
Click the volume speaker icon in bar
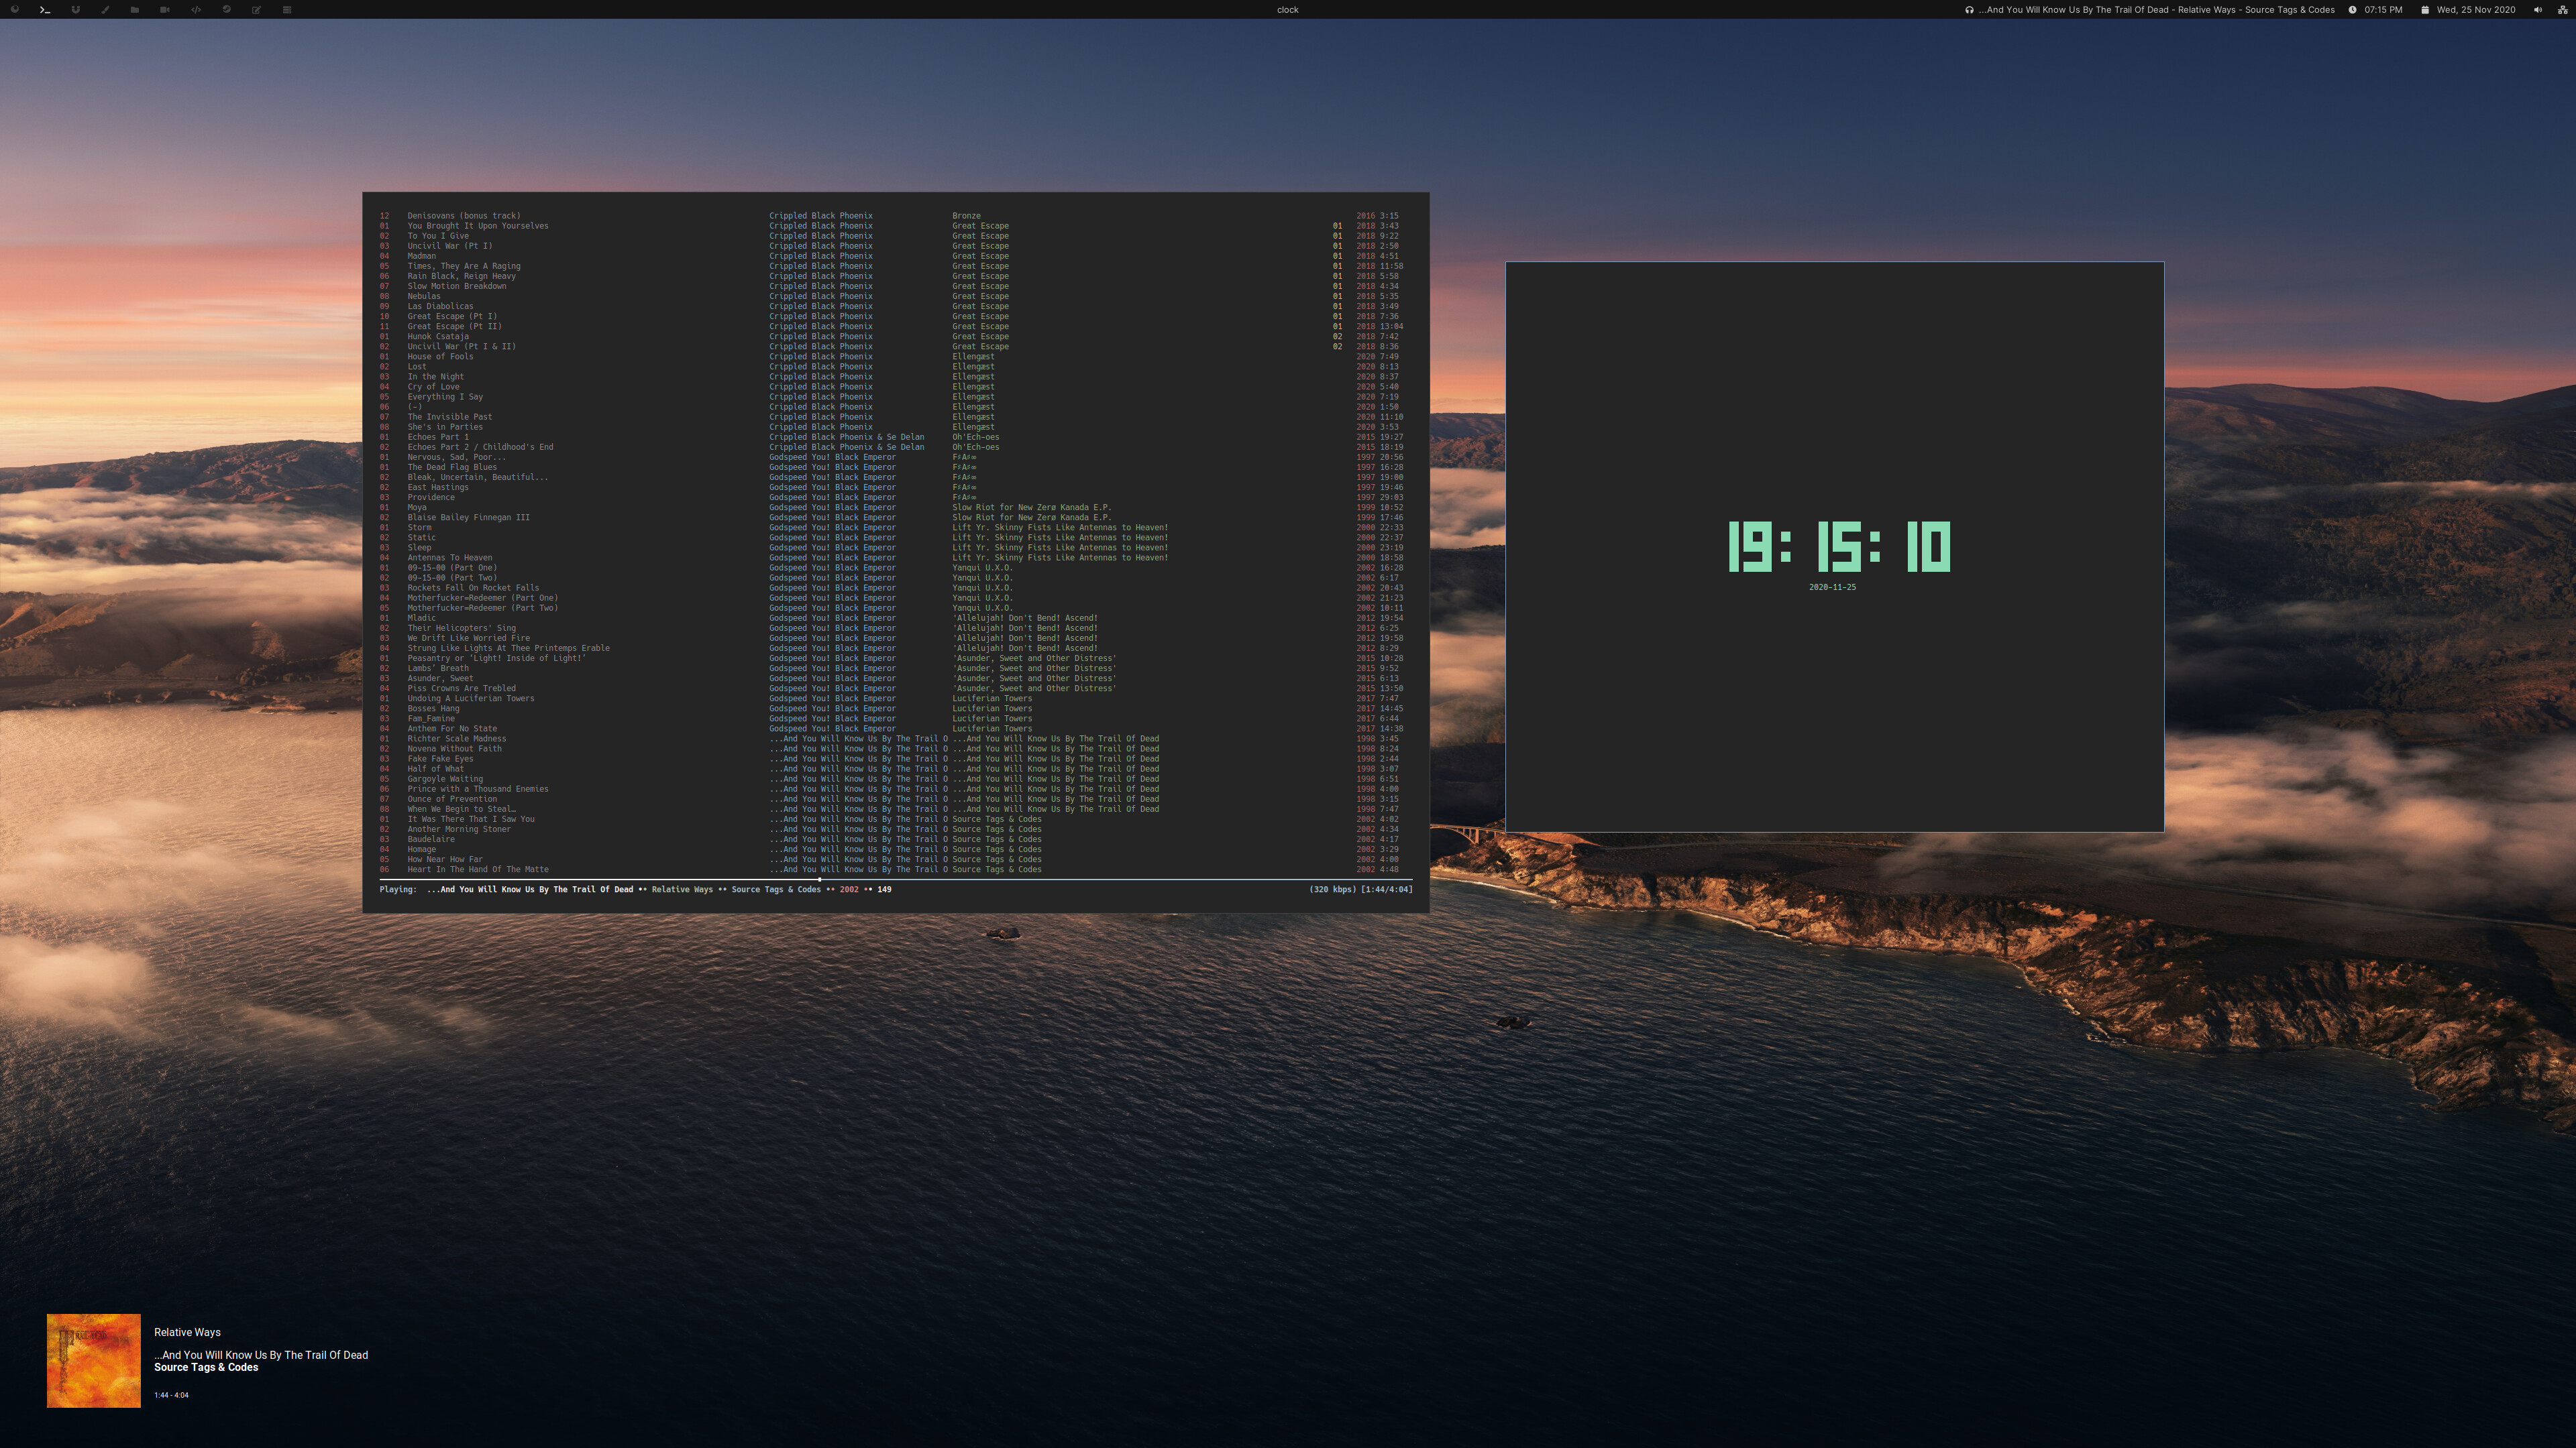pos(2537,10)
